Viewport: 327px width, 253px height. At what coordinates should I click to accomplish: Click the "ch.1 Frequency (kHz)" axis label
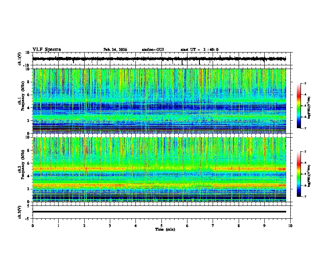(x=21, y=96)
